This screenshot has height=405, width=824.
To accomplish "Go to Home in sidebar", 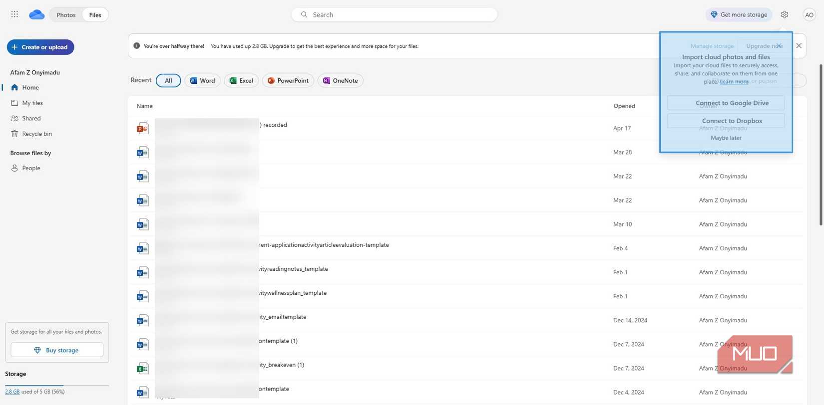I will click(30, 87).
